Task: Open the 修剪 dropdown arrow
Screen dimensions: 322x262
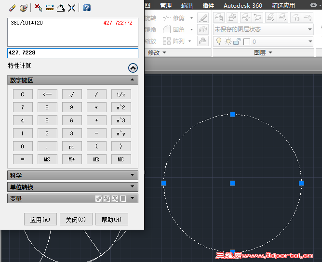Action: pyautogui.click(x=191, y=18)
